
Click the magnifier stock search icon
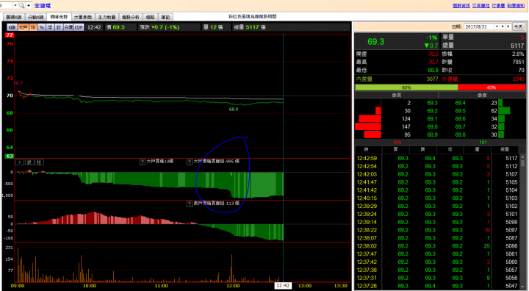21,5
